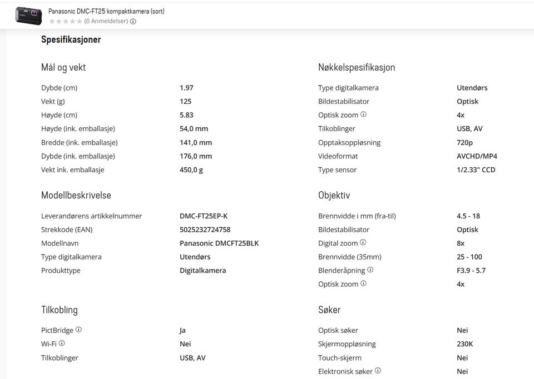
Task: Click the star rating row
Action: pyautogui.click(x=66, y=22)
